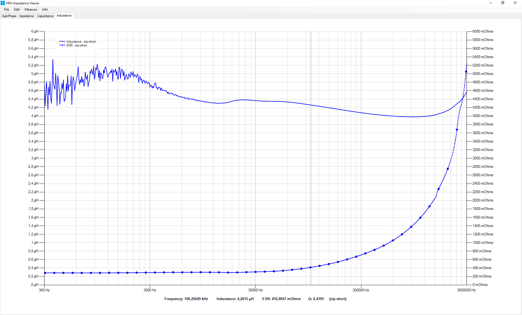Click the 3000 Hz x-axis label
The image size is (522, 315).
[150, 290]
